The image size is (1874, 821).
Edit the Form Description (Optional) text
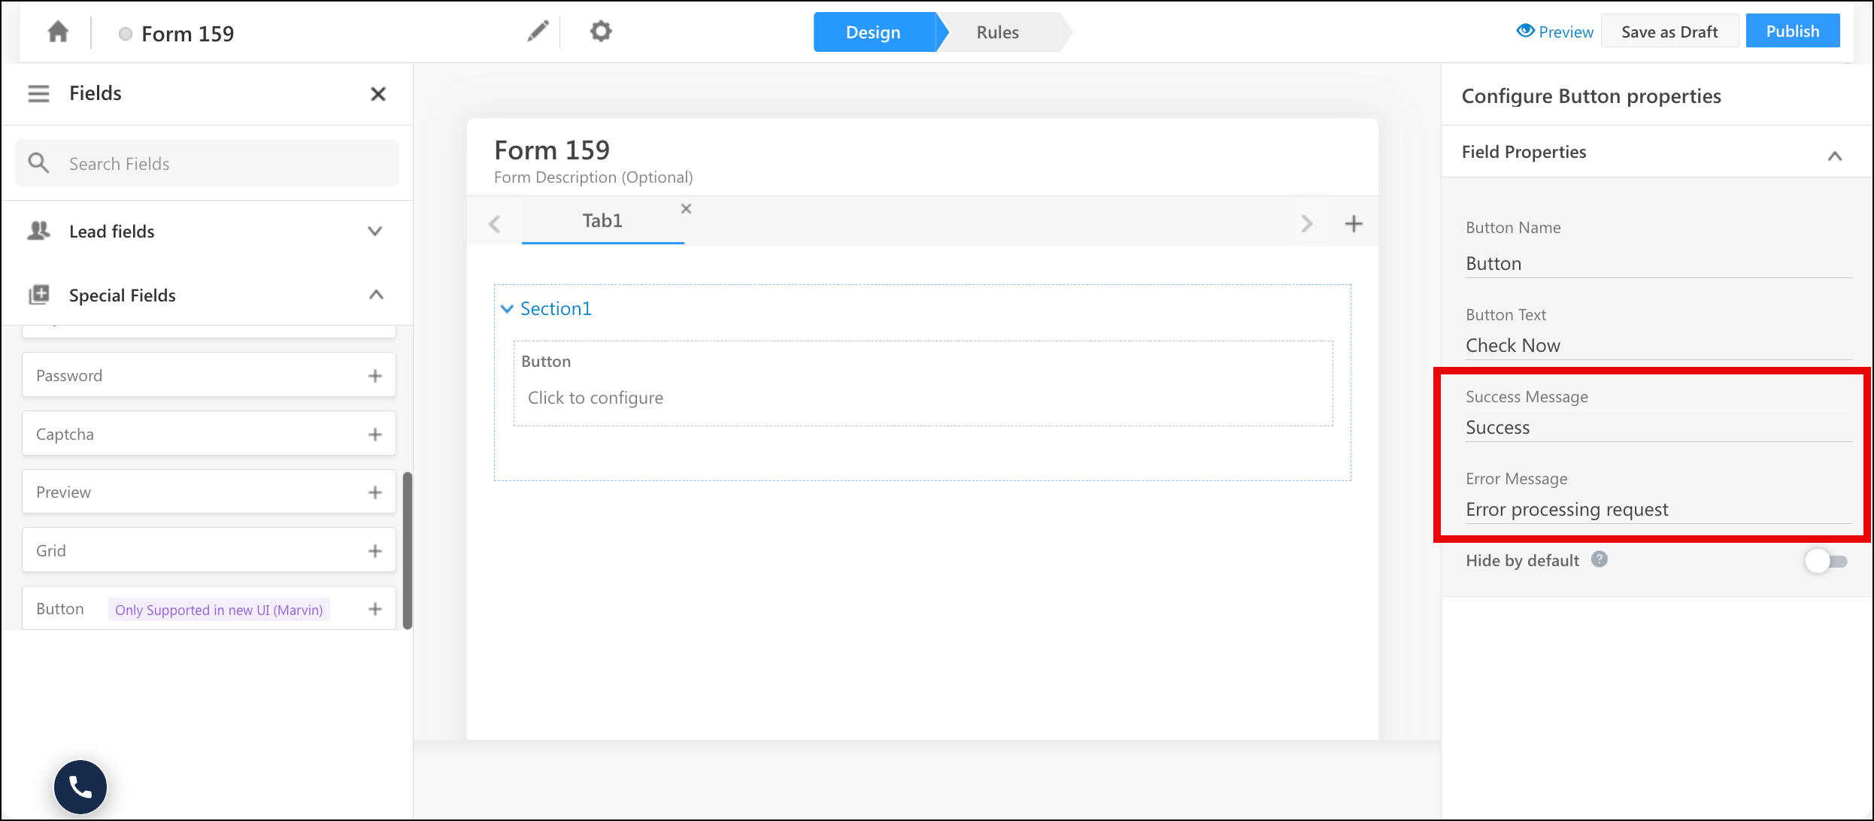(593, 177)
